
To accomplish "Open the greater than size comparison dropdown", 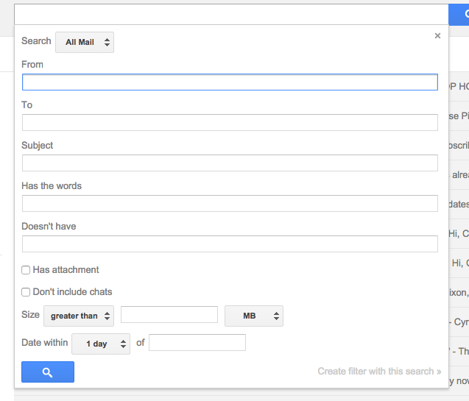I will click(79, 316).
